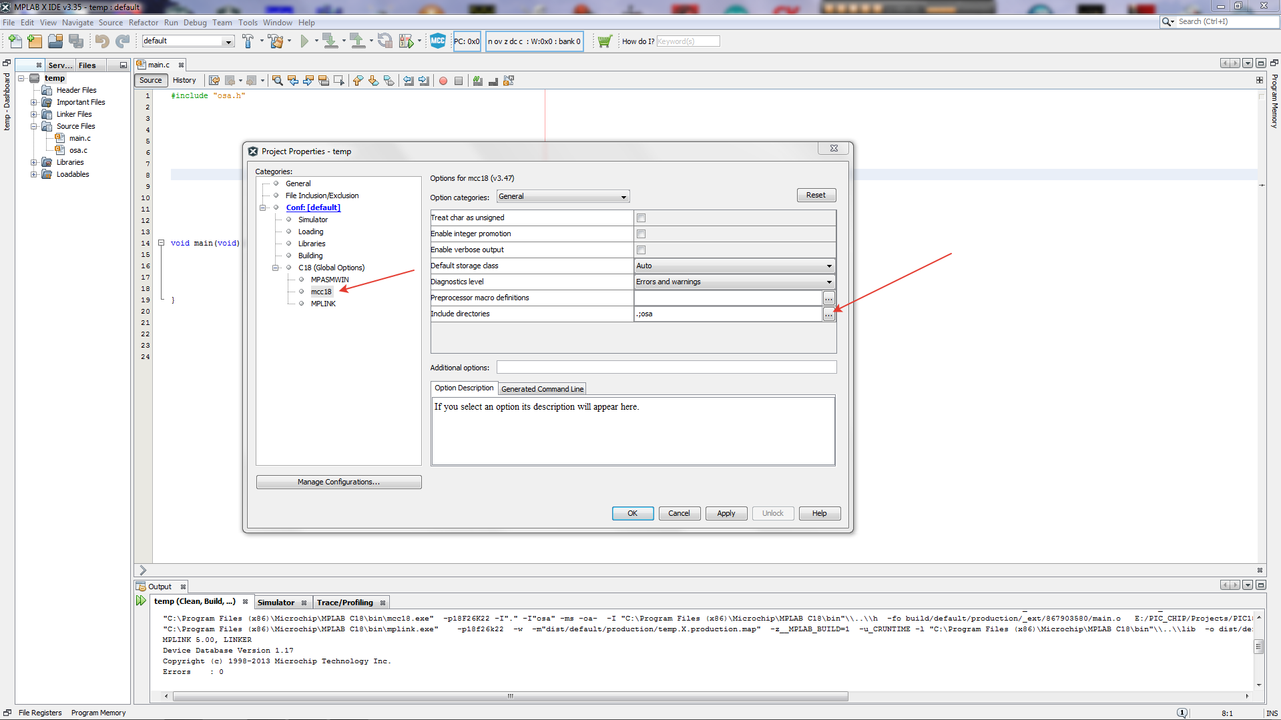Open Default storage class Auto dropdown
Viewport: 1281px width, 720px height.
tap(734, 266)
